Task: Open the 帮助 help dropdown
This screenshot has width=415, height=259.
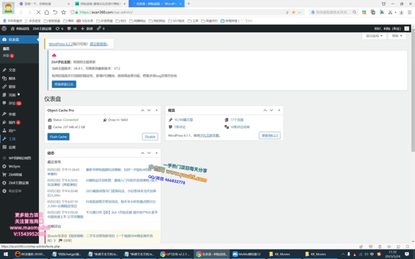Action: point(397,36)
